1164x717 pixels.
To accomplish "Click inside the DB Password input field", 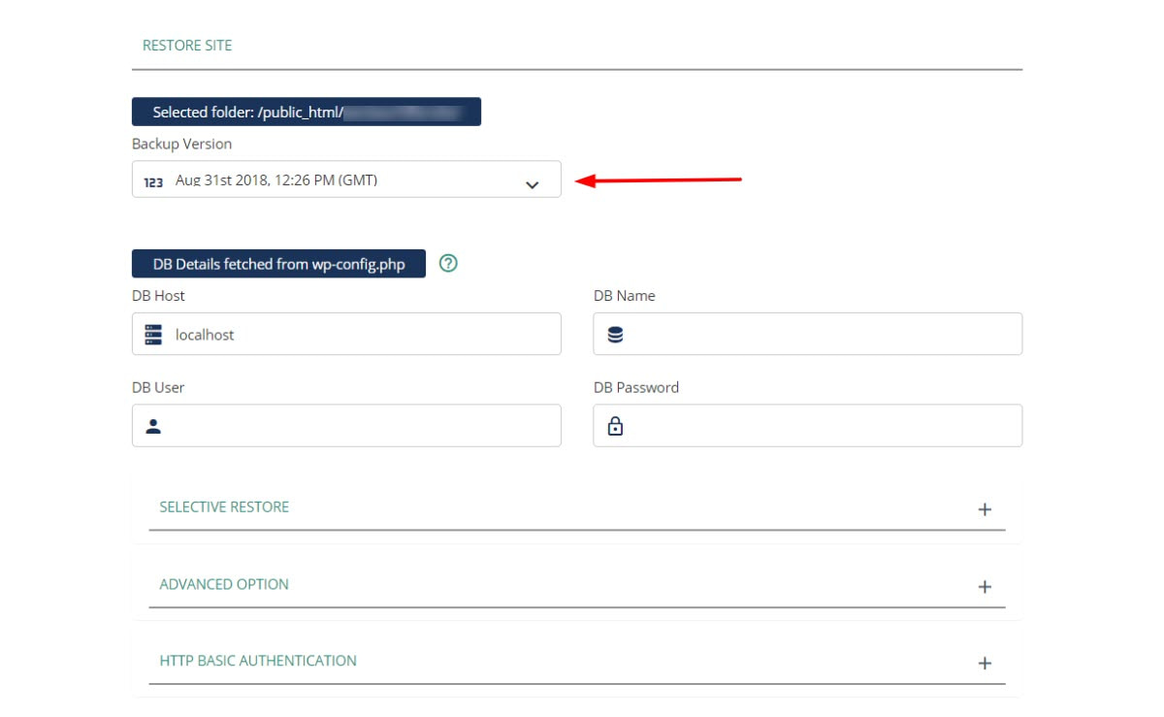I will pos(807,425).
